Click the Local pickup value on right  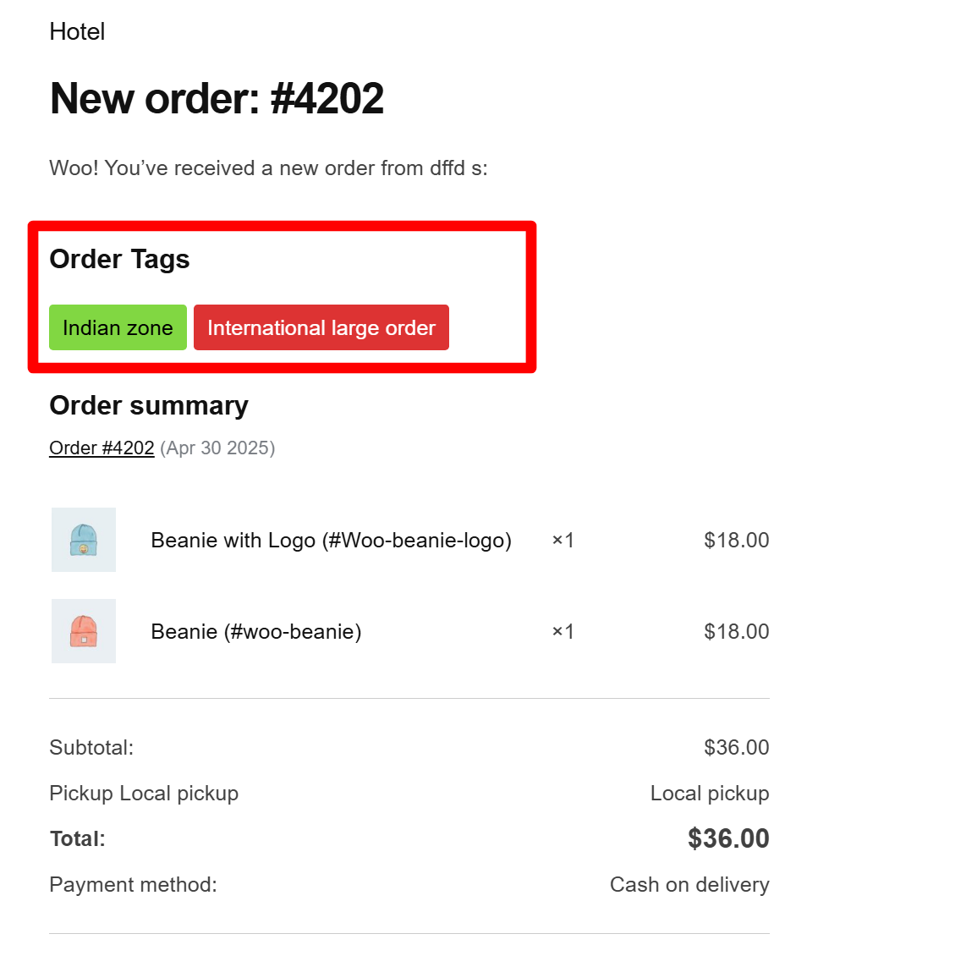tap(710, 794)
